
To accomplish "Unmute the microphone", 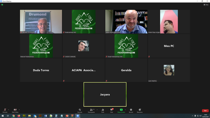I will [x=5, y=110].
